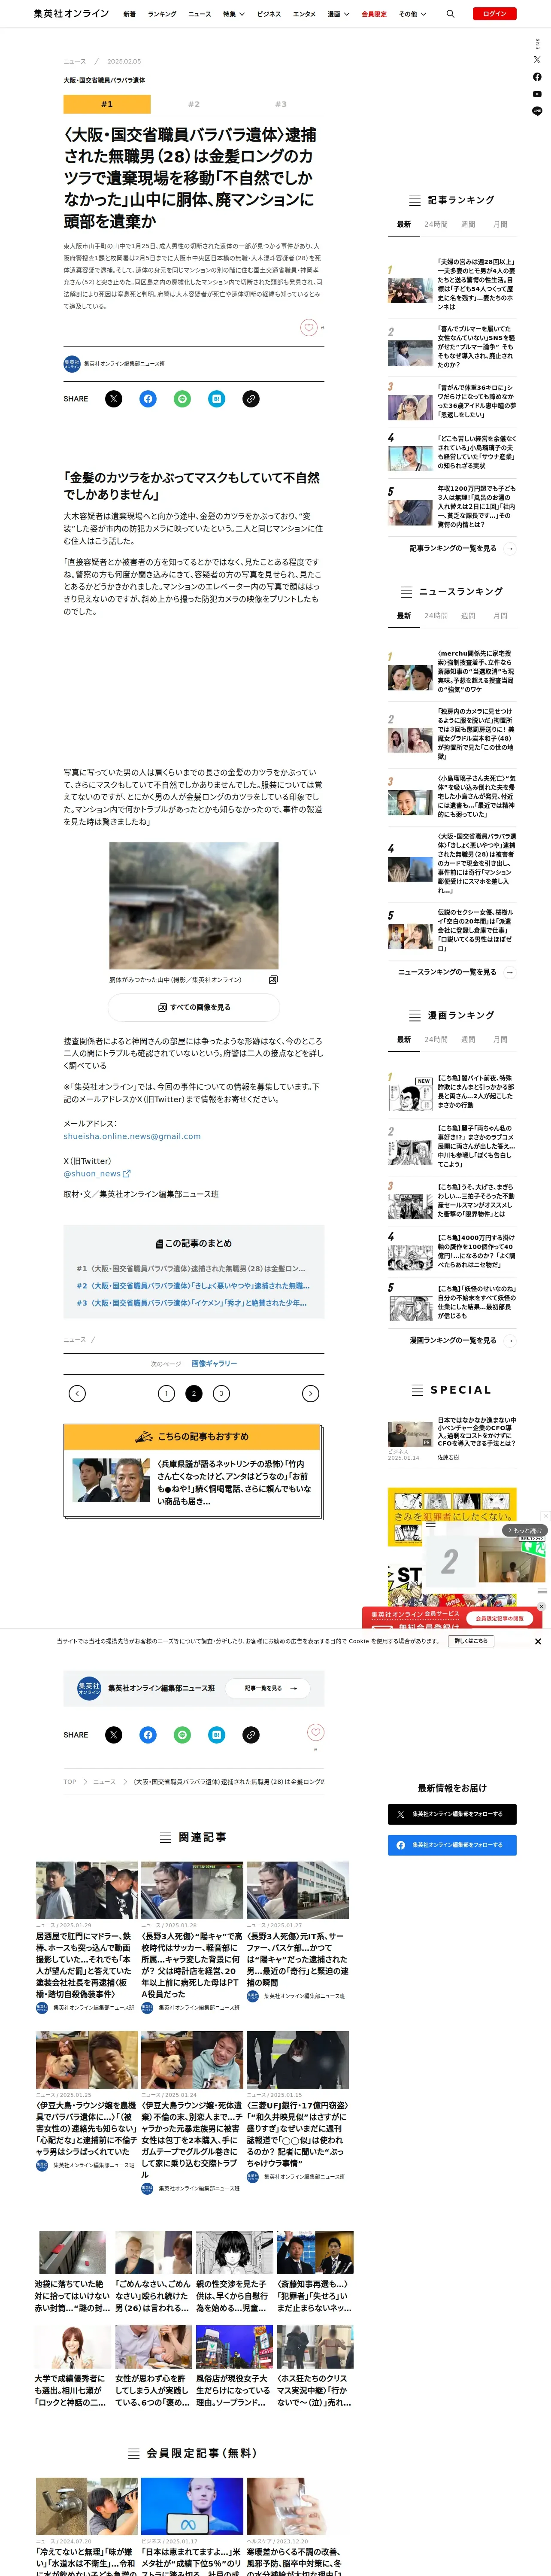The width and height of the screenshot is (551, 2576).
Task: Follow 集英社オンライン編集部 on Facebook blue button
Action: (x=452, y=1845)
